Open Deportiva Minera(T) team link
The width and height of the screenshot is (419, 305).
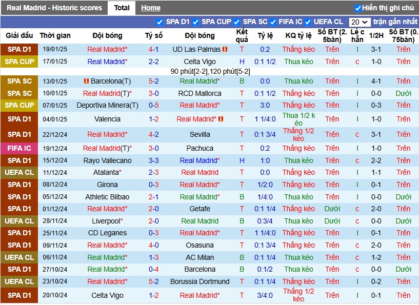107,105
